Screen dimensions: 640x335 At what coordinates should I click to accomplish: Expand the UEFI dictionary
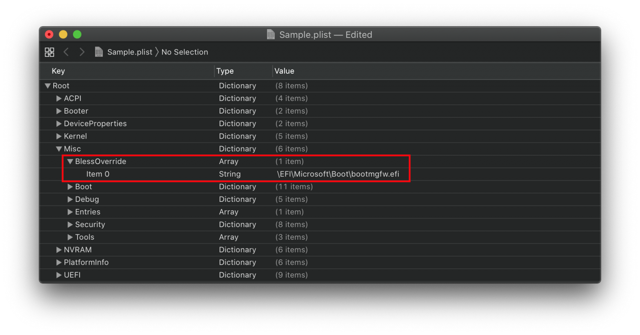[59, 275]
